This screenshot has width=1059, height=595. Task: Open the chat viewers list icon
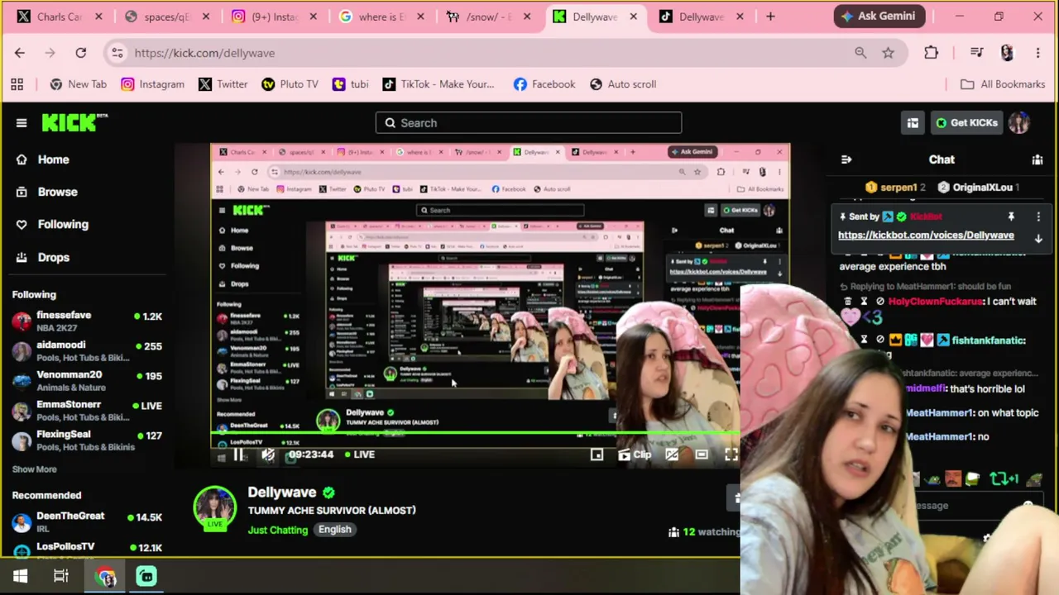tap(1037, 159)
